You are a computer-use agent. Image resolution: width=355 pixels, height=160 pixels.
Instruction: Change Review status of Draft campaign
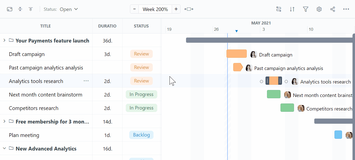tap(141, 54)
